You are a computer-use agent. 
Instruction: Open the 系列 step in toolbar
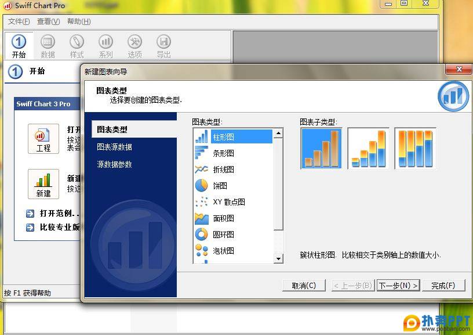[105, 42]
